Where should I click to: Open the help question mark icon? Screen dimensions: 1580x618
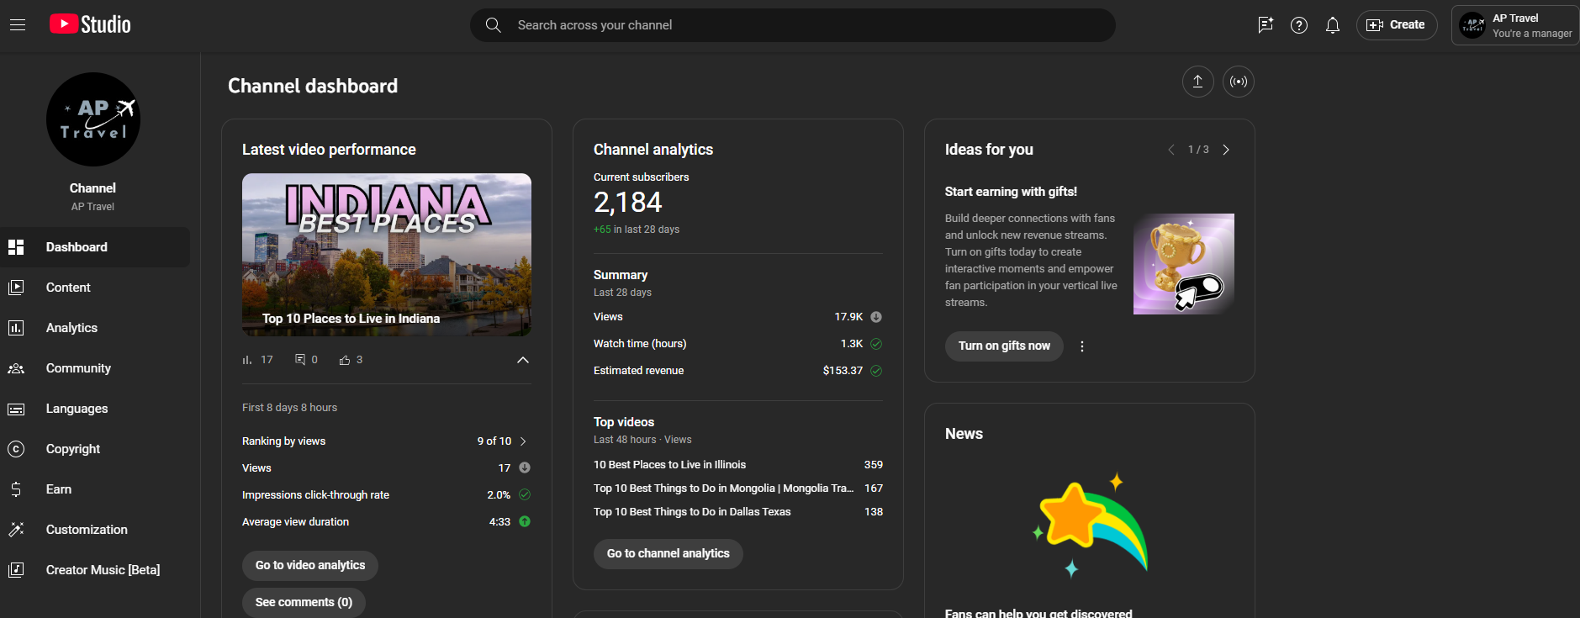click(1299, 25)
